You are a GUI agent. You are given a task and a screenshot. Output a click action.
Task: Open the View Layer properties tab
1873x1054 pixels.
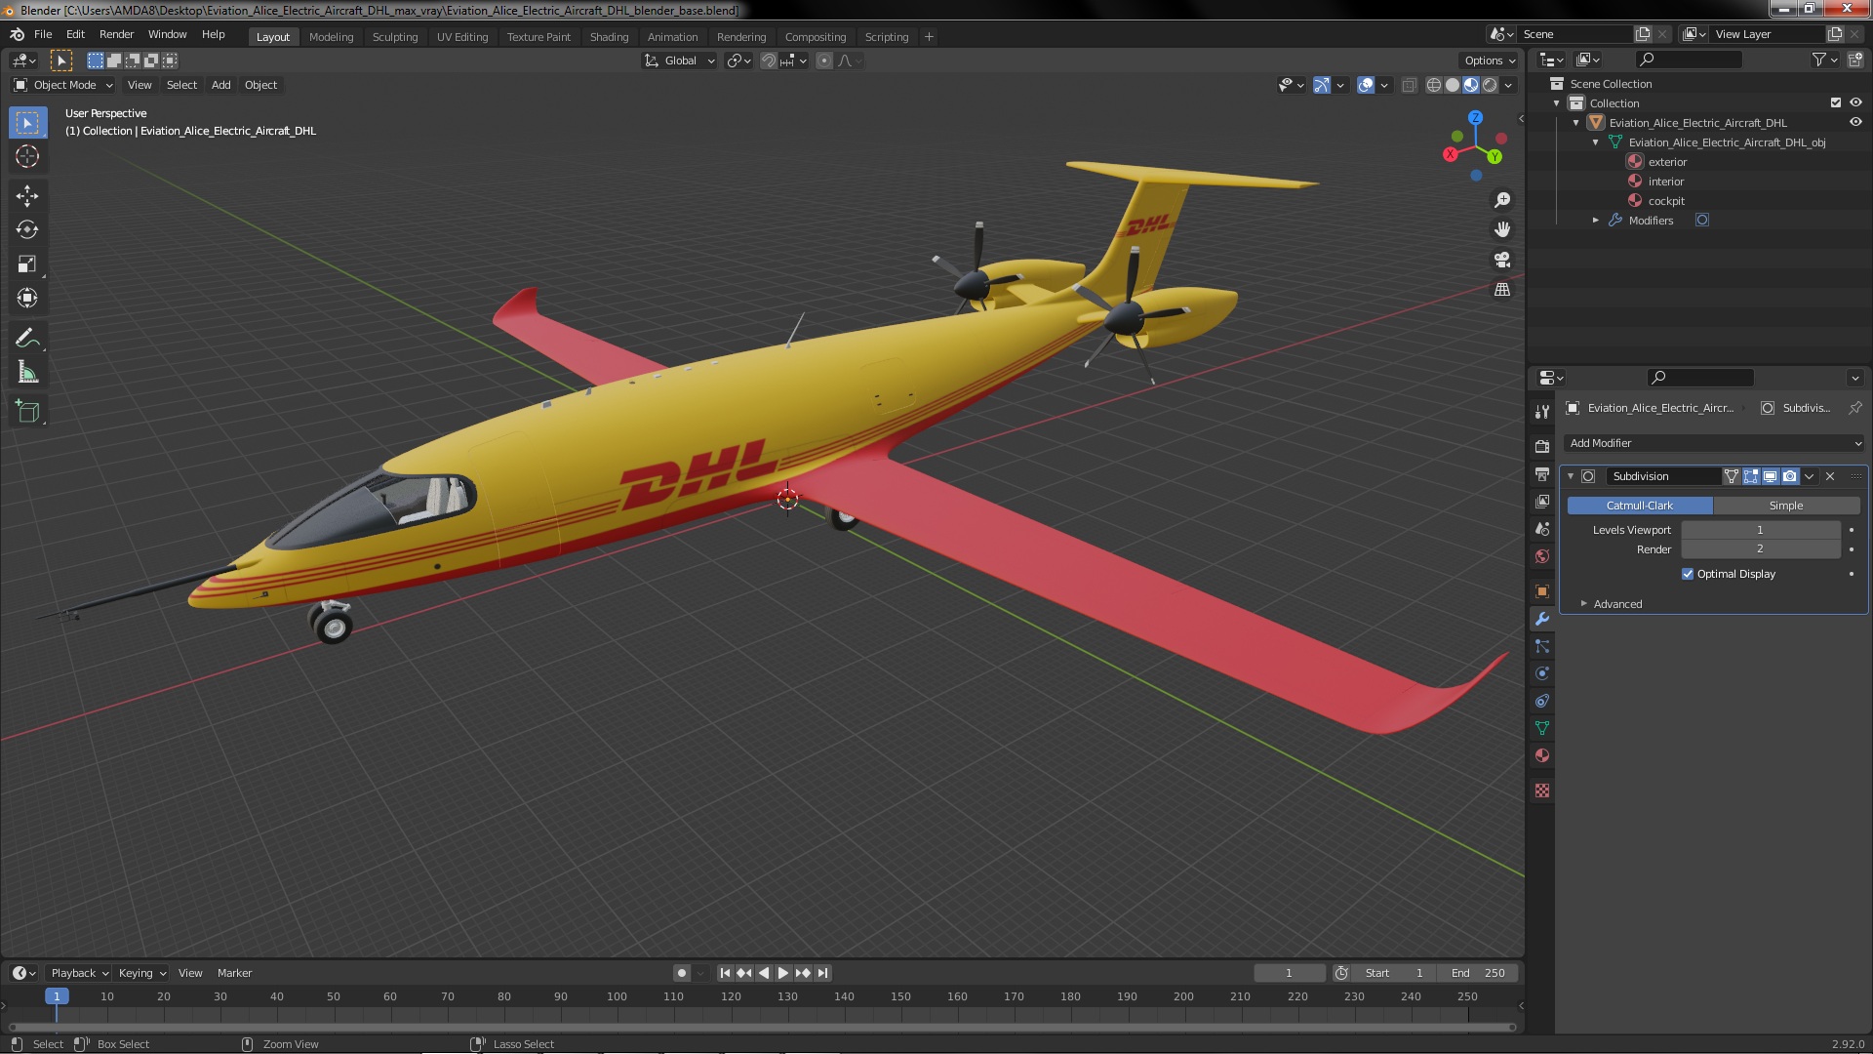coord(1542,502)
